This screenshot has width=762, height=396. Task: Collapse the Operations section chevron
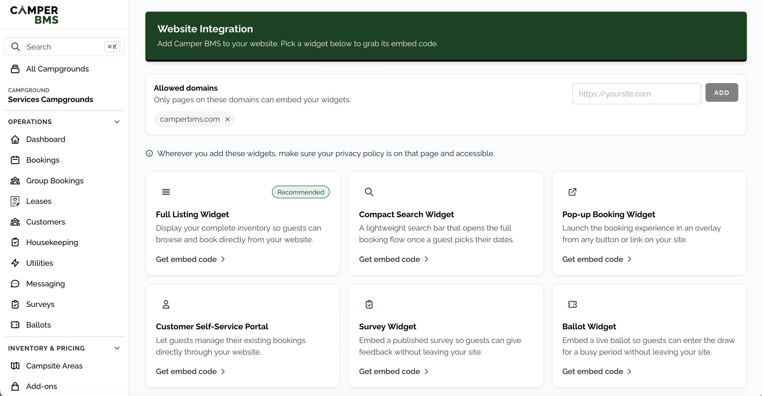coord(117,122)
